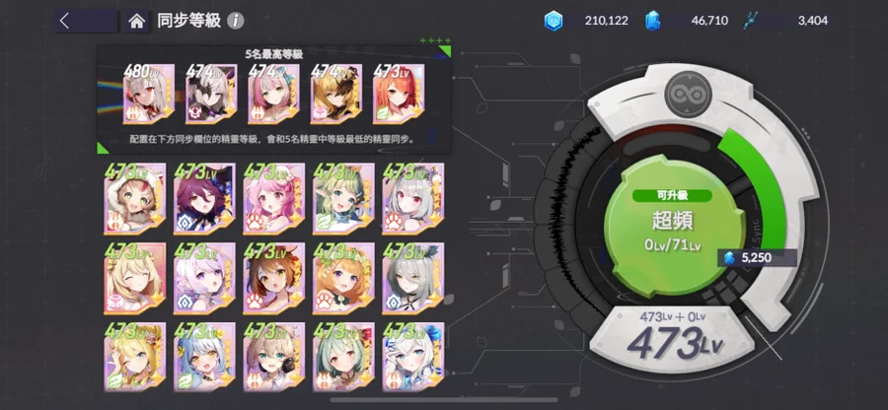Viewport: 888px width, 410px height.
Task: Select the 473LV orange-haired top-five character
Action: (399, 94)
